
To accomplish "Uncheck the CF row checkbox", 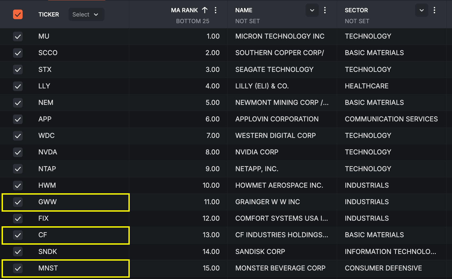I will 18,235.
